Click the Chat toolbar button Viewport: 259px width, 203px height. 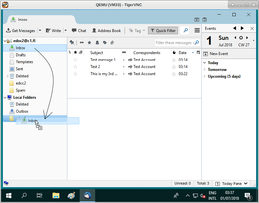(79, 30)
